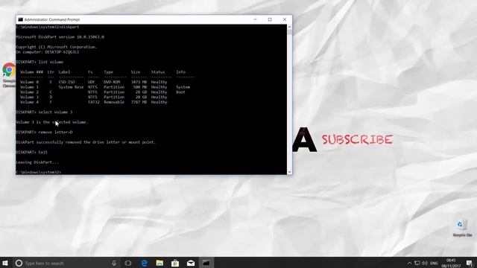
Task: Open the Action Center notification icon
Action: pyautogui.click(x=470, y=263)
